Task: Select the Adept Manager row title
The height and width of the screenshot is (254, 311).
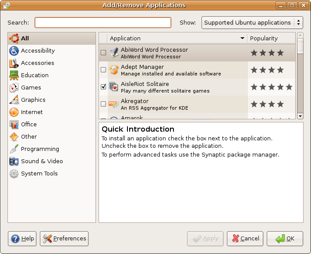Action: pyautogui.click(x=142, y=67)
